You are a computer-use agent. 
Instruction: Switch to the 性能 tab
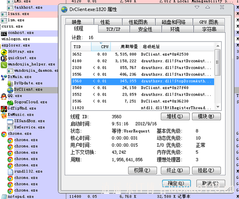[x=108, y=22]
